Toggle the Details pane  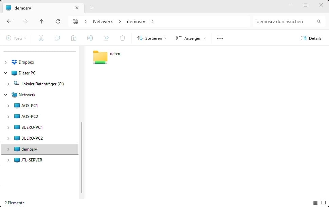[311, 38]
